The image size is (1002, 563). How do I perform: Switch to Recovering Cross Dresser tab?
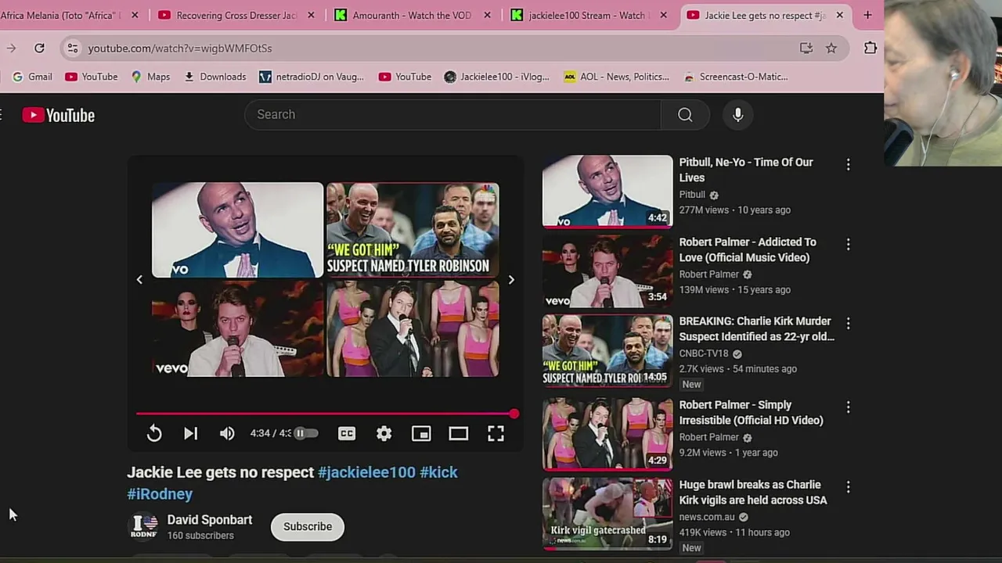pos(236,15)
